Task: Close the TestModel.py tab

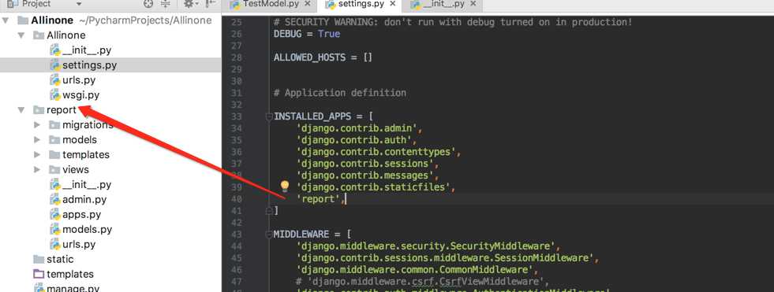Action: pos(308,4)
